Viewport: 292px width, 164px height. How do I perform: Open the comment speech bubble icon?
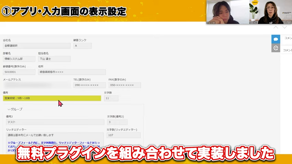[276, 39]
